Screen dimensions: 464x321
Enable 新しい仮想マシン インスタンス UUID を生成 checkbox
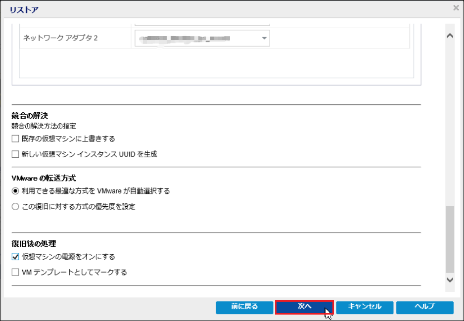[15, 154]
